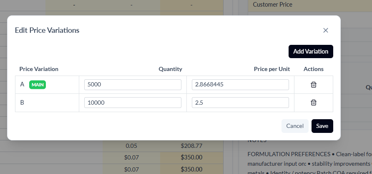Close the Edit Price Variations dialog
Screen dimensions: 372x174
tap(325, 30)
